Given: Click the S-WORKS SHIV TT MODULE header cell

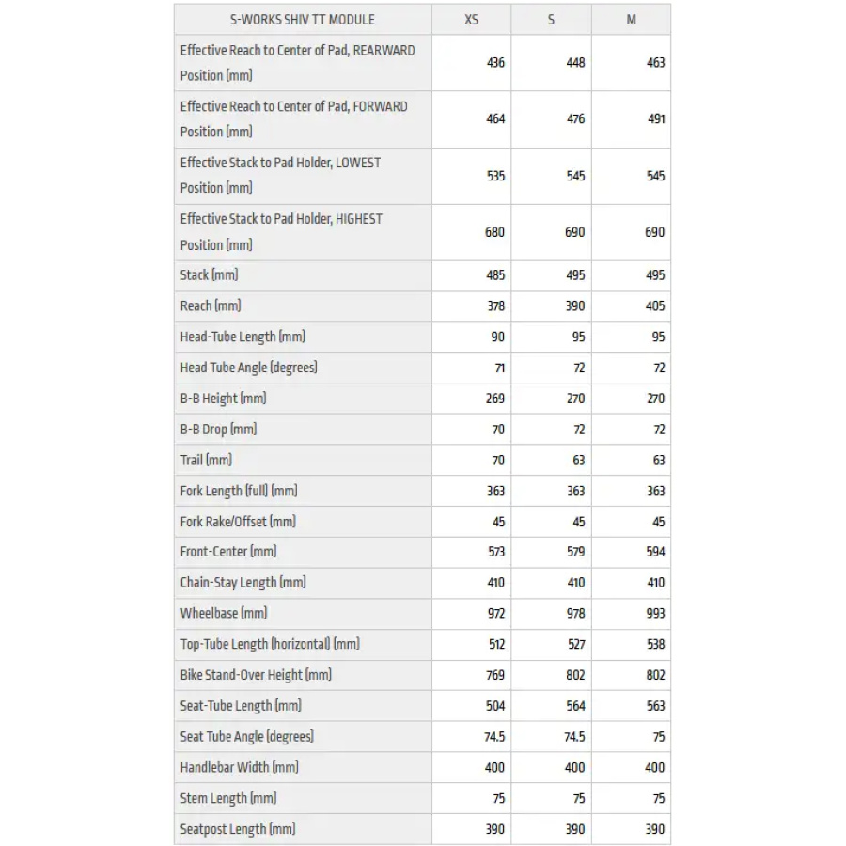Looking at the screenshot, I should pyautogui.click(x=302, y=20).
